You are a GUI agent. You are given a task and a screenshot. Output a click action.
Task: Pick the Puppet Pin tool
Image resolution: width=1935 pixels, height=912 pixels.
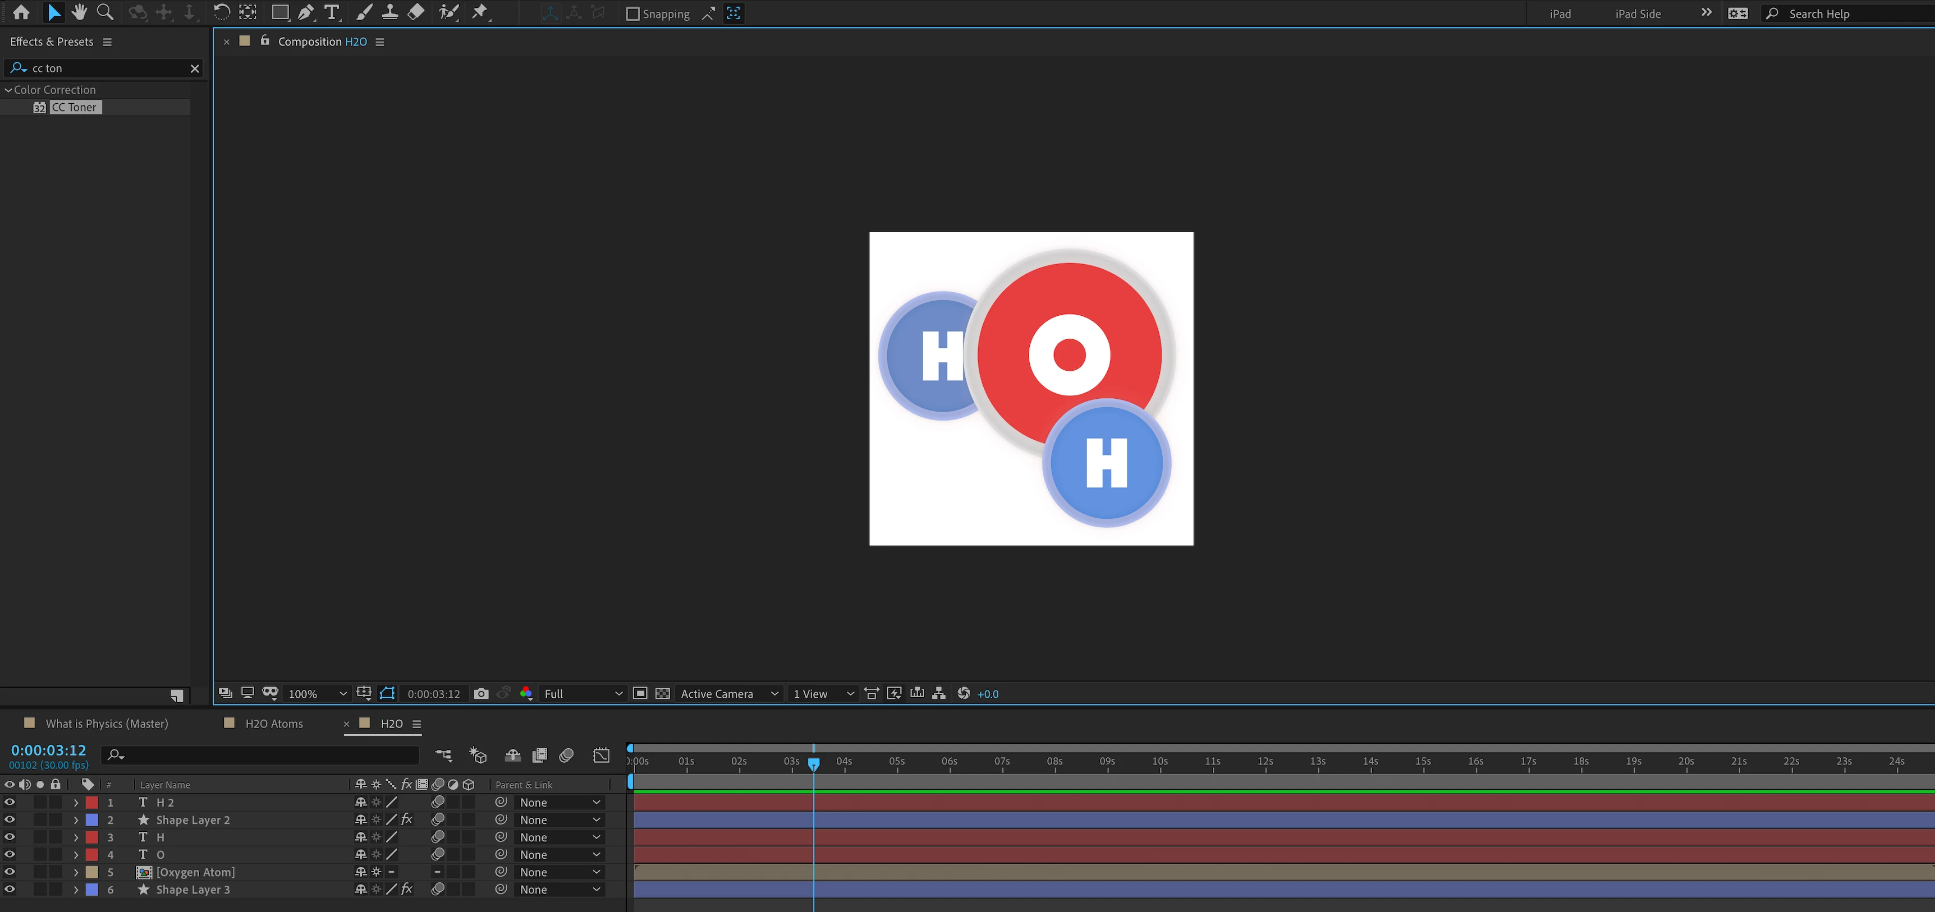479,13
